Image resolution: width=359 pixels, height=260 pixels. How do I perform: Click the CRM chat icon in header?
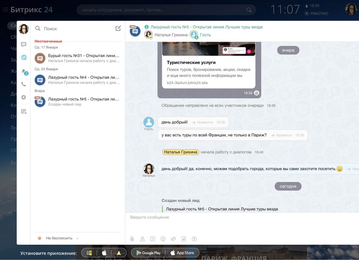coord(135,31)
